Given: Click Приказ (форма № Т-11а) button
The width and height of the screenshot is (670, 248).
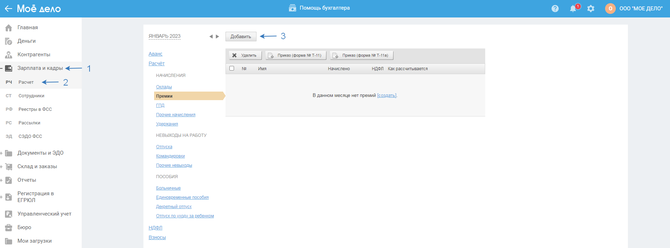Looking at the screenshot, I should (x=361, y=55).
